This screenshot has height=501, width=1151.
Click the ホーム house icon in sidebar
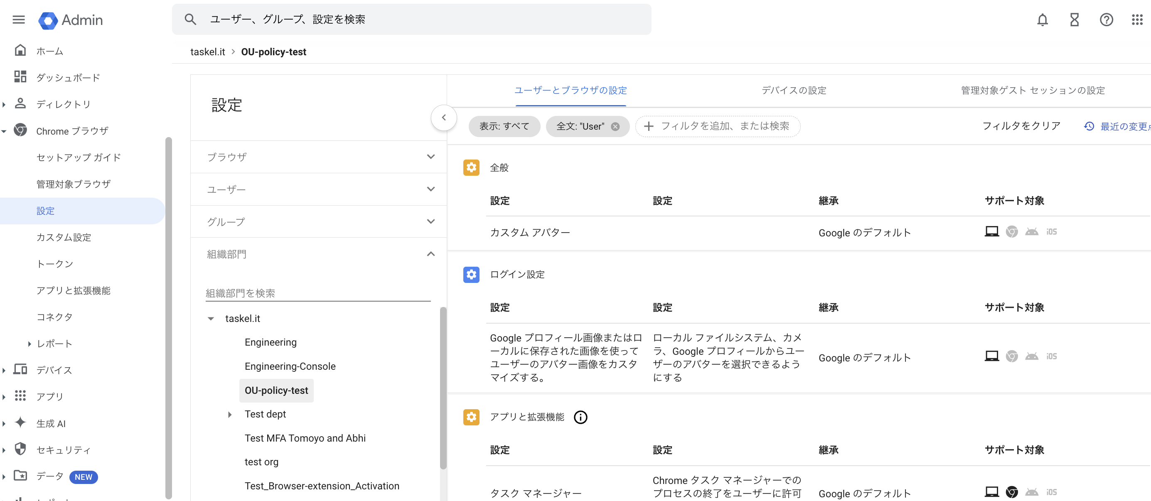click(20, 50)
